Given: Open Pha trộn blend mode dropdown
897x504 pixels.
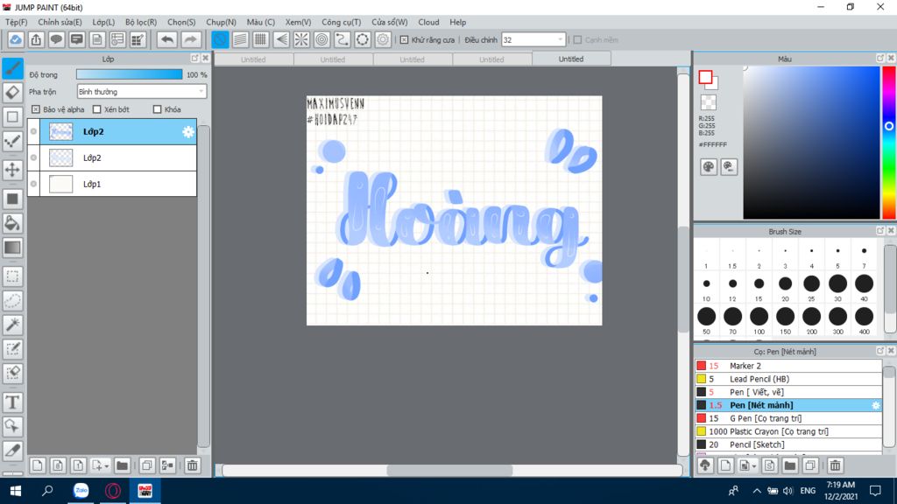Looking at the screenshot, I should (141, 91).
